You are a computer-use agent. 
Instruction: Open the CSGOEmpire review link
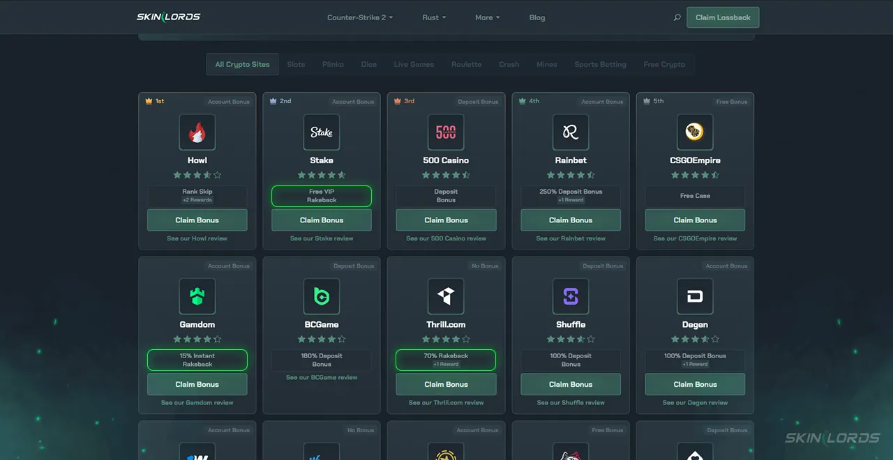695,238
